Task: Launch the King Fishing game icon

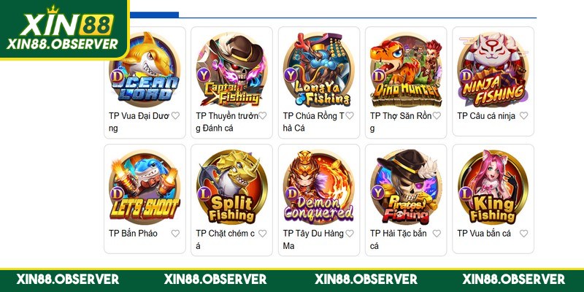Action: pos(493,187)
